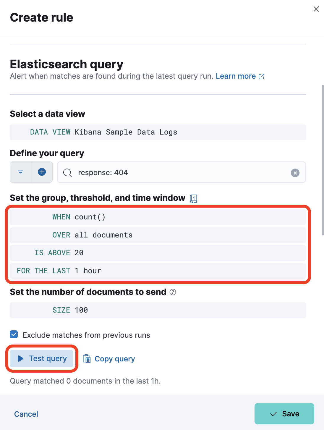Click the search magnifier icon

pos(68,173)
